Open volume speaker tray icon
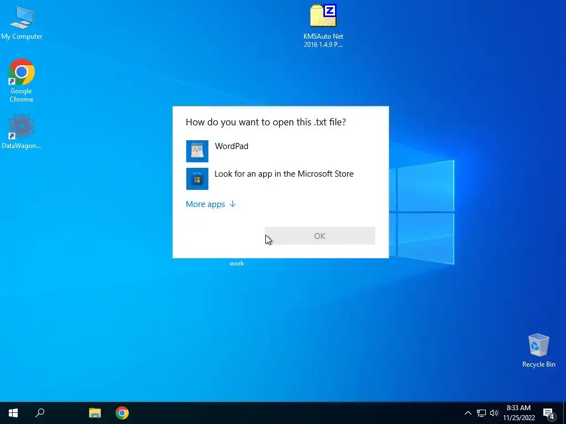The height and width of the screenshot is (424, 566). pyautogui.click(x=494, y=413)
